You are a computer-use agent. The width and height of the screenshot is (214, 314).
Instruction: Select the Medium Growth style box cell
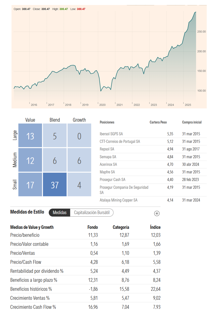tap(79, 160)
